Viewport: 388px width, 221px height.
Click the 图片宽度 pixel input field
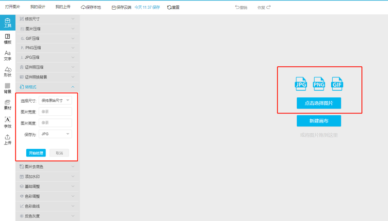point(55,111)
